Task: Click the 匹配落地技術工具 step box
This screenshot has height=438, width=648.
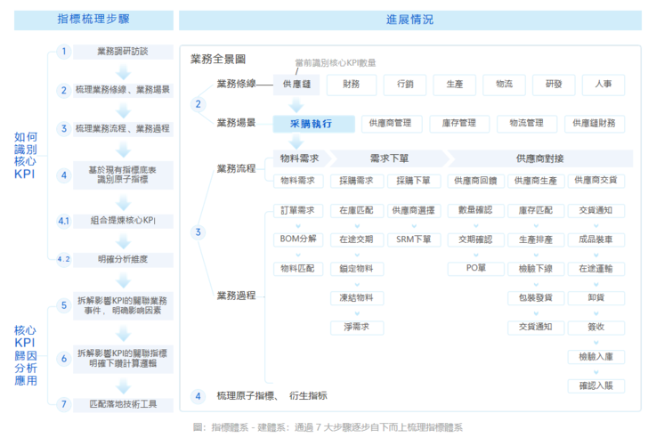Action: (124, 404)
